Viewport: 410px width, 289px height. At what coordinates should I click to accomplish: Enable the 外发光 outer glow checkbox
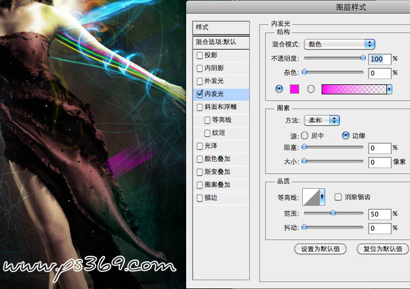pyautogui.click(x=200, y=81)
